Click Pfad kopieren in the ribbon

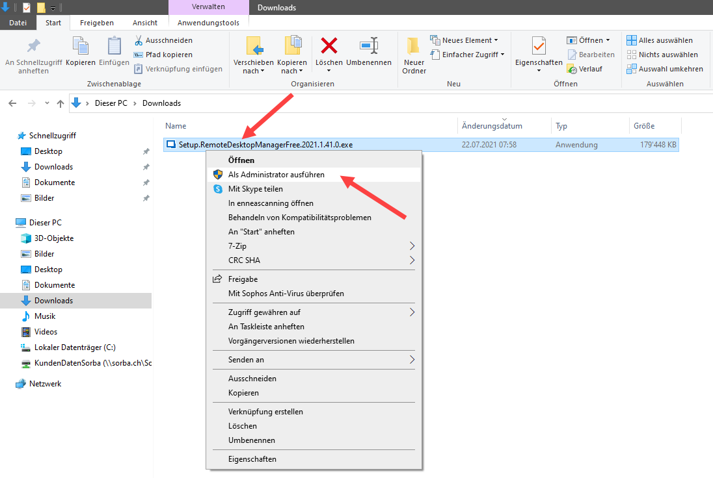163,55
